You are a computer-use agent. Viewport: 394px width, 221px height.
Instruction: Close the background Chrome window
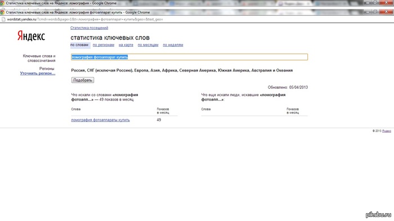[x=387, y=2]
